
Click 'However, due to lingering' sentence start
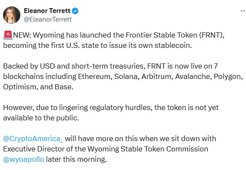tap(45, 108)
